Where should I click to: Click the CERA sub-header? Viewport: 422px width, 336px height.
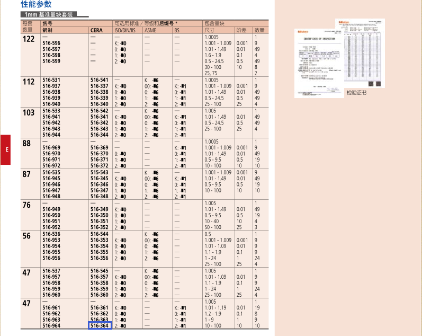(96, 30)
